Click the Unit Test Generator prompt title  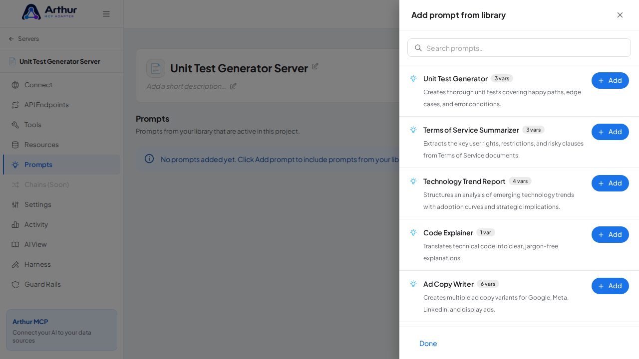pyautogui.click(x=455, y=79)
